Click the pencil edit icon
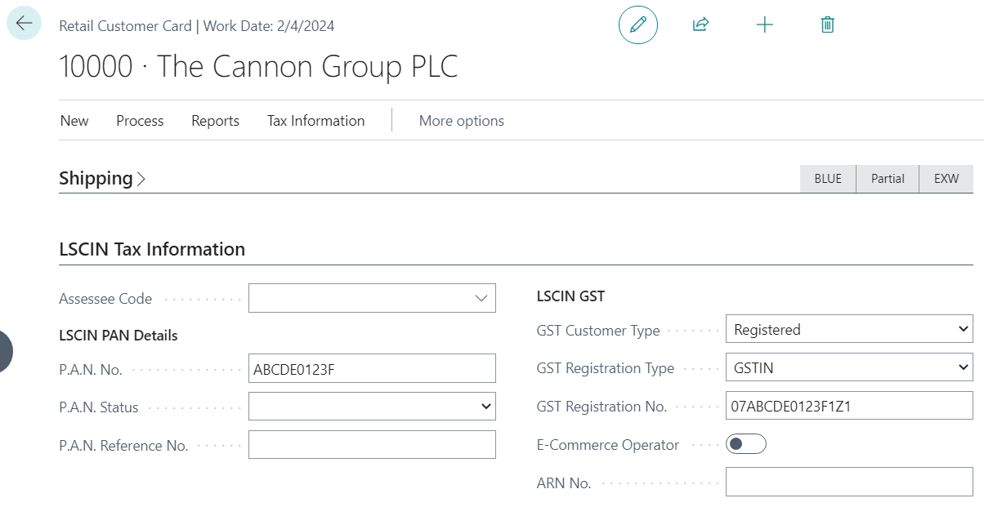 637,24
